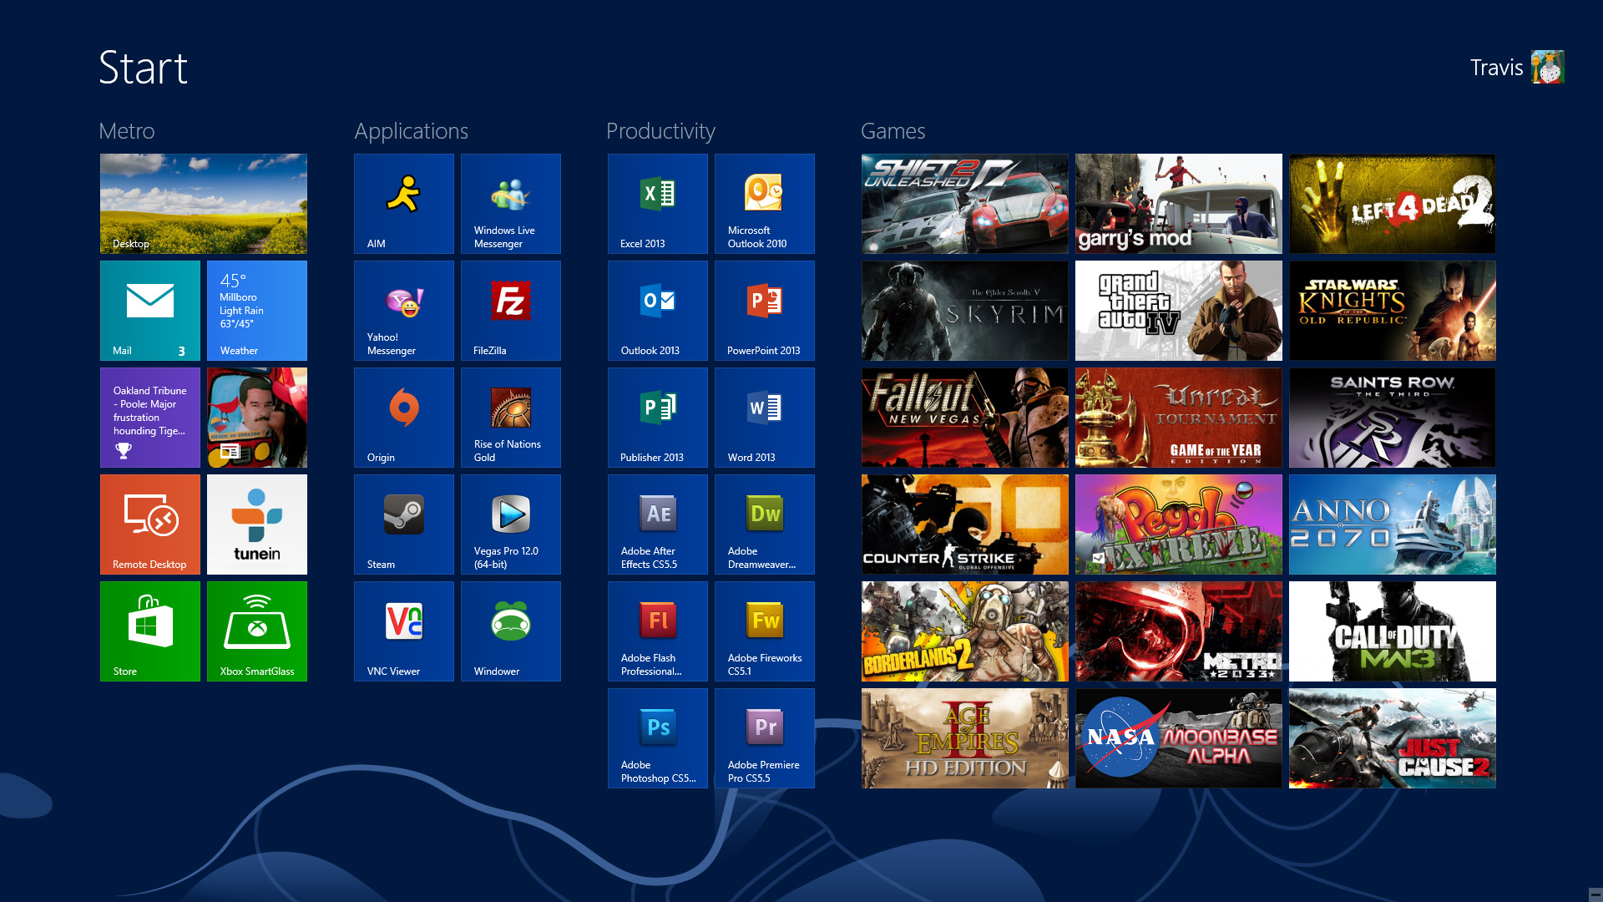This screenshot has height=902, width=1603.
Task: Start Metro 2033 game
Action: [x=1179, y=631]
